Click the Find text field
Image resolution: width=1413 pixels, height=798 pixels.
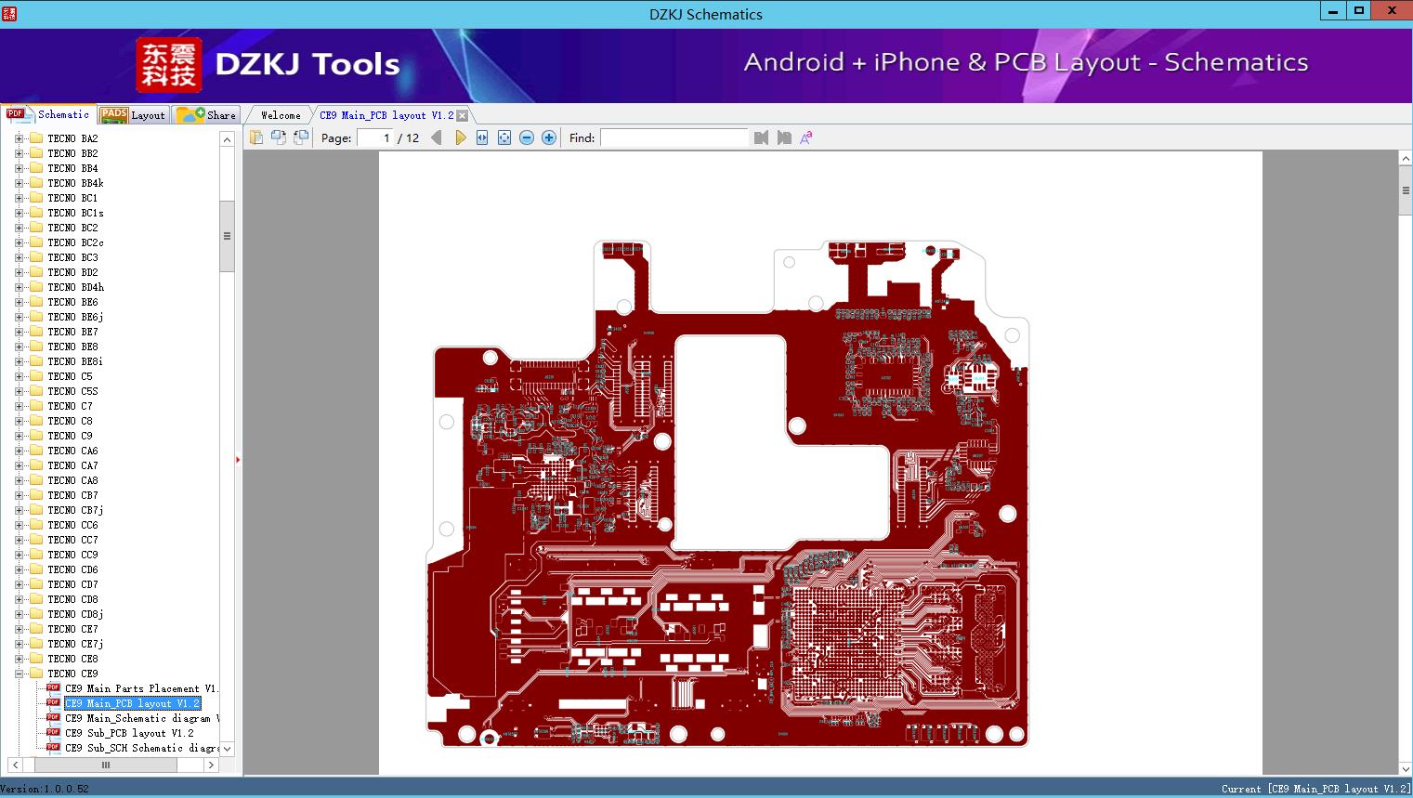pyautogui.click(x=674, y=137)
